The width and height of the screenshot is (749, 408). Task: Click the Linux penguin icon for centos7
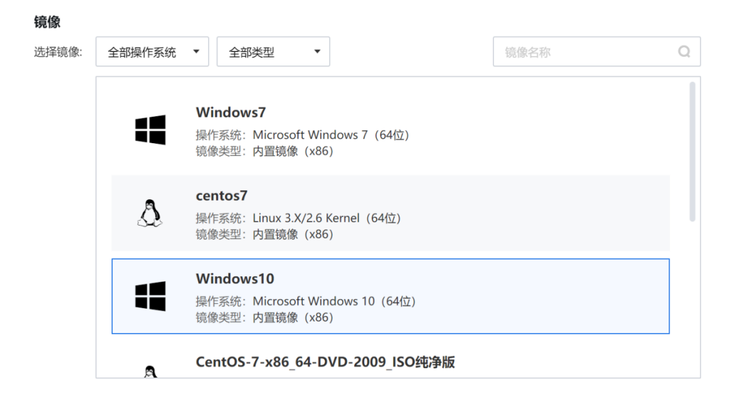pyautogui.click(x=150, y=213)
